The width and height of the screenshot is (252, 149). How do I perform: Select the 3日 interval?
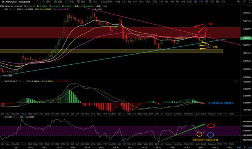(x=206, y=2)
